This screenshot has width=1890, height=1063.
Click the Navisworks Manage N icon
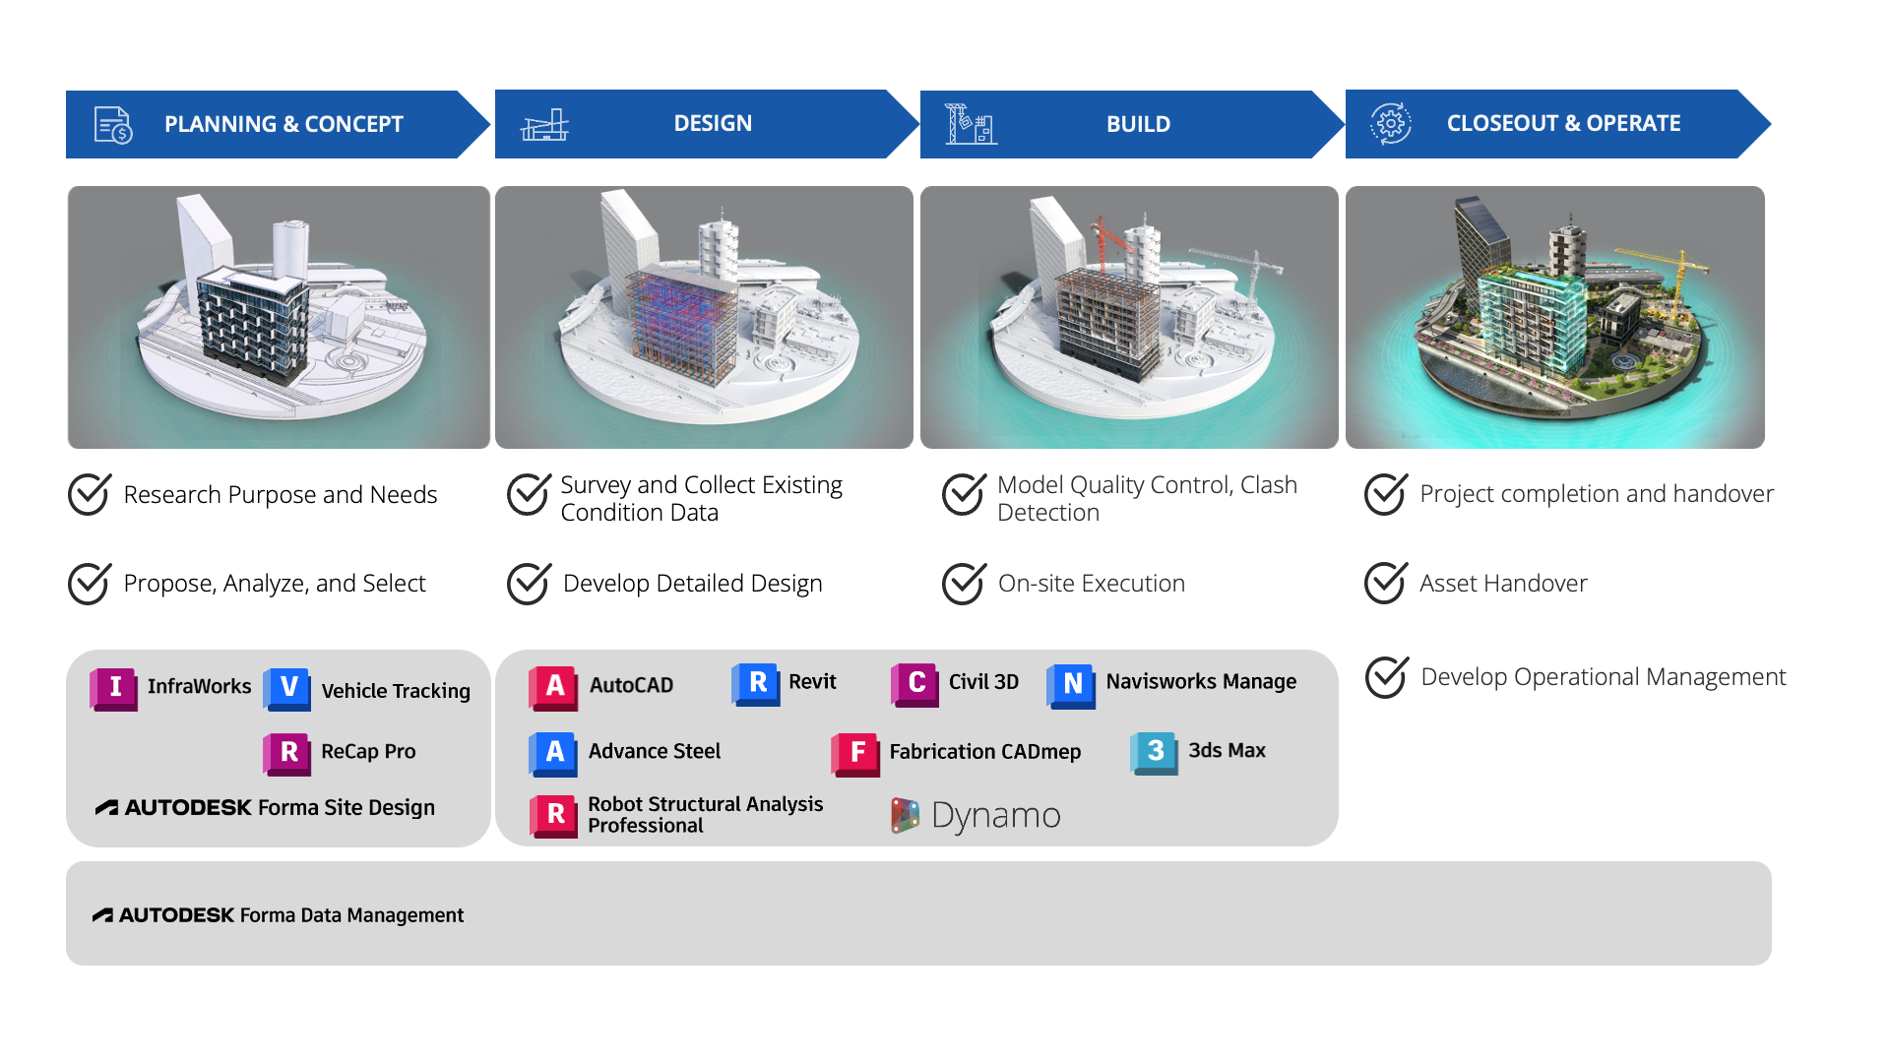click(x=1071, y=685)
